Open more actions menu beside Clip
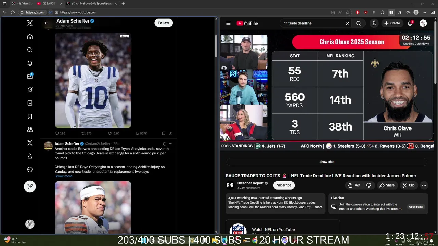Image resolution: width=438 pixels, height=246 pixels. coord(424,185)
